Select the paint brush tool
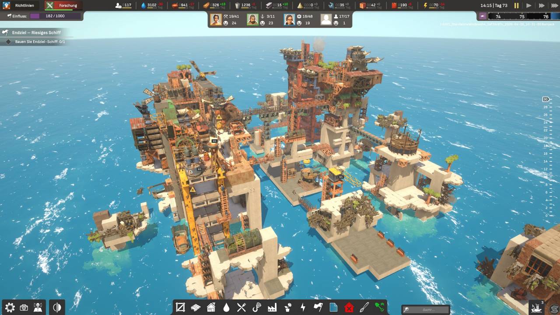The image size is (560, 315). (x=364, y=308)
